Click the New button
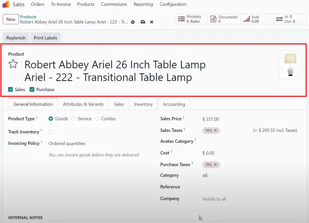309x223 pixels. [11, 19]
